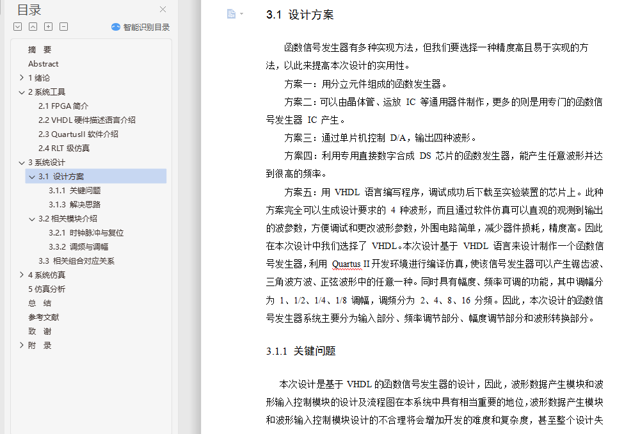
Task: Click the line starting 方案三
Action: pos(380,138)
